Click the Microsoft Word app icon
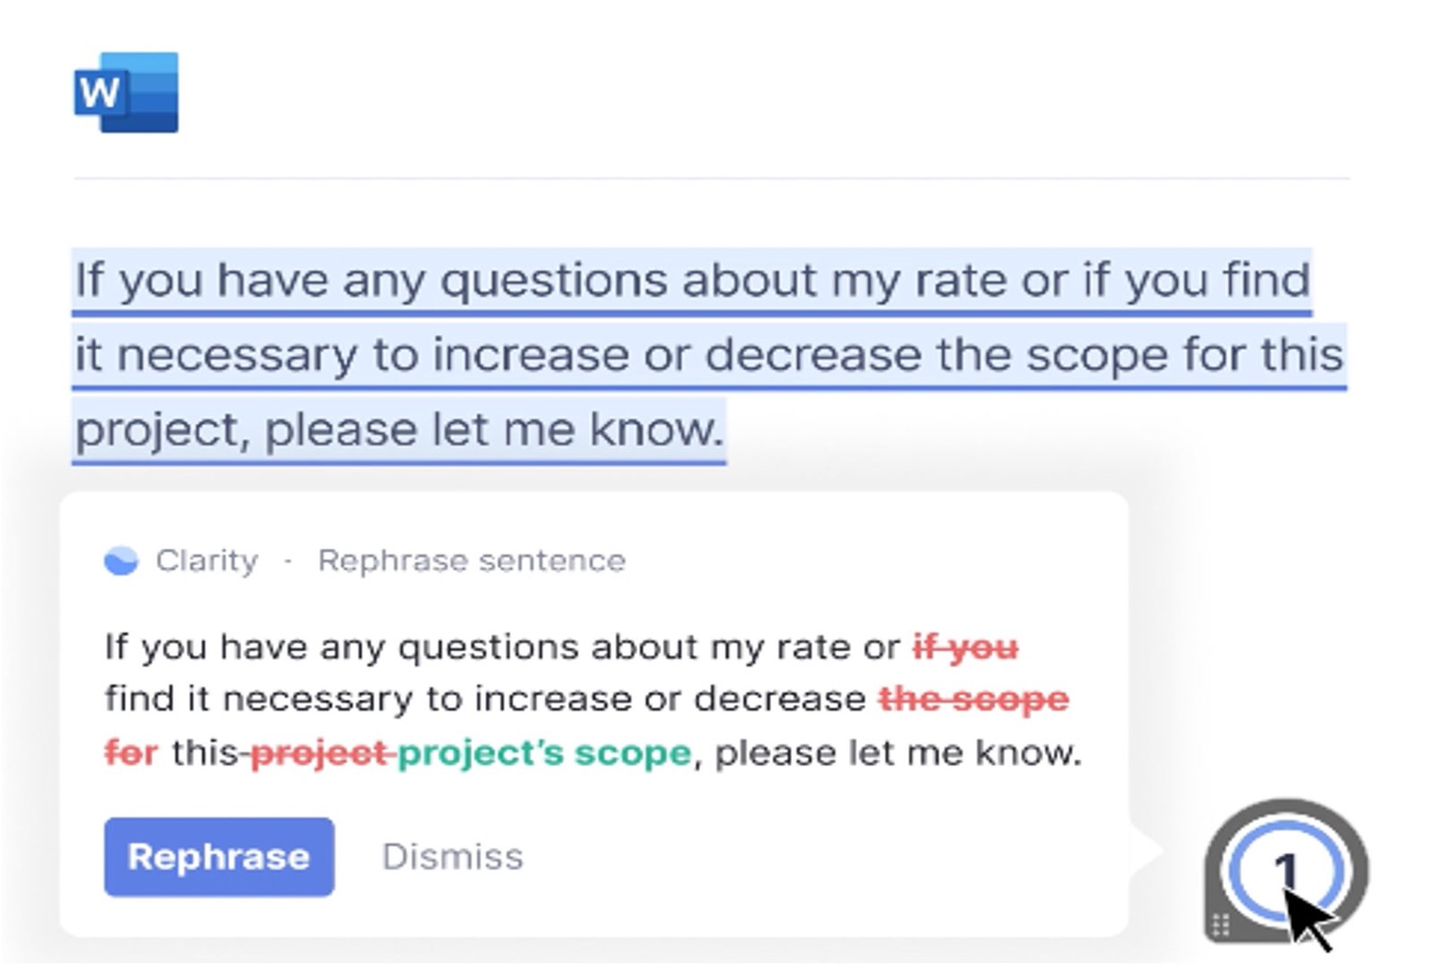Image resolution: width=1433 pixels, height=964 pixels. pyautogui.click(x=126, y=92)
